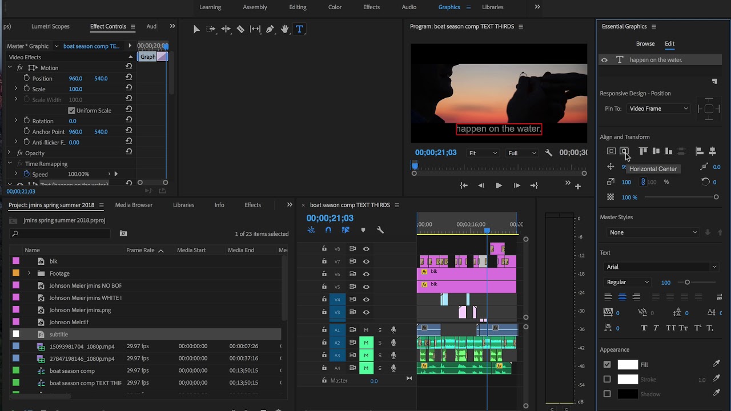Expand the Footage bin folder
Screen dimensions: 731x411
(x=29, y=273)
